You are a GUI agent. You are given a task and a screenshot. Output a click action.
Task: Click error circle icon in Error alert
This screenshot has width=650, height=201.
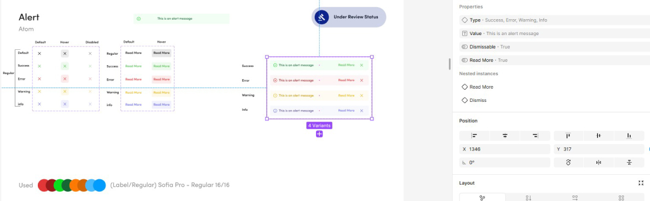click(275, 81)
